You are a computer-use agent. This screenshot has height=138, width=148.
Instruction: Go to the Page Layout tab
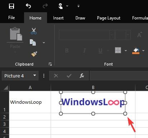(108, 18)
